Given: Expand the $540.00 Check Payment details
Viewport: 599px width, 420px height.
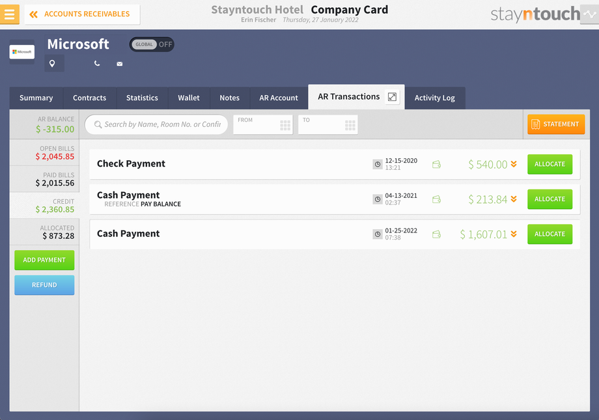Looking at the screenshot, I should (x=514, y=164).
